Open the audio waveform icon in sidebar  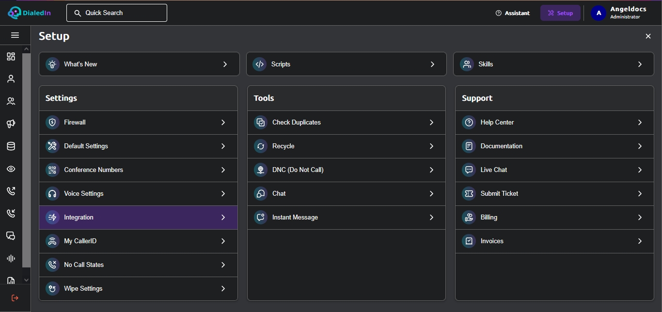pos(11,258)
